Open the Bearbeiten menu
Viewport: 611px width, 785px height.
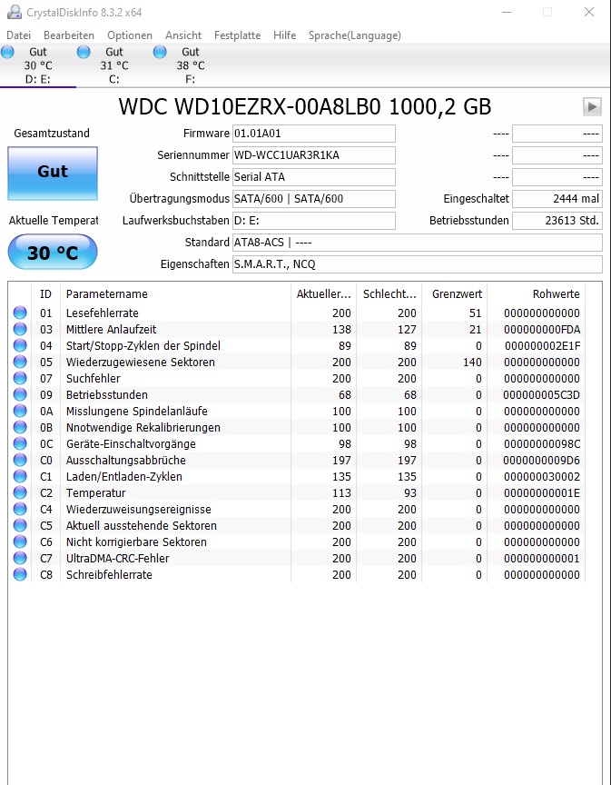click(69, 35)
